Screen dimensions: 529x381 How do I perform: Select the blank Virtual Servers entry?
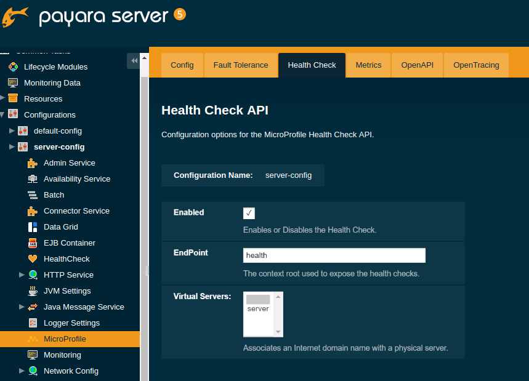(258, 299)
